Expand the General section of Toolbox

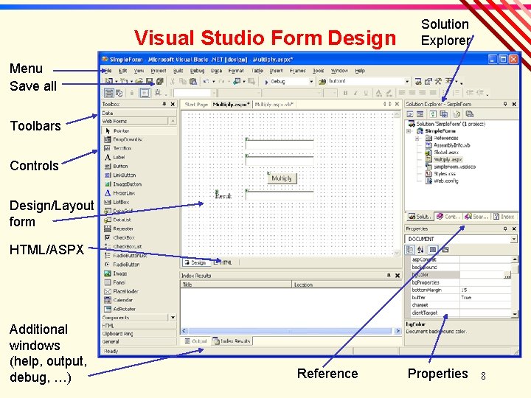139,342
